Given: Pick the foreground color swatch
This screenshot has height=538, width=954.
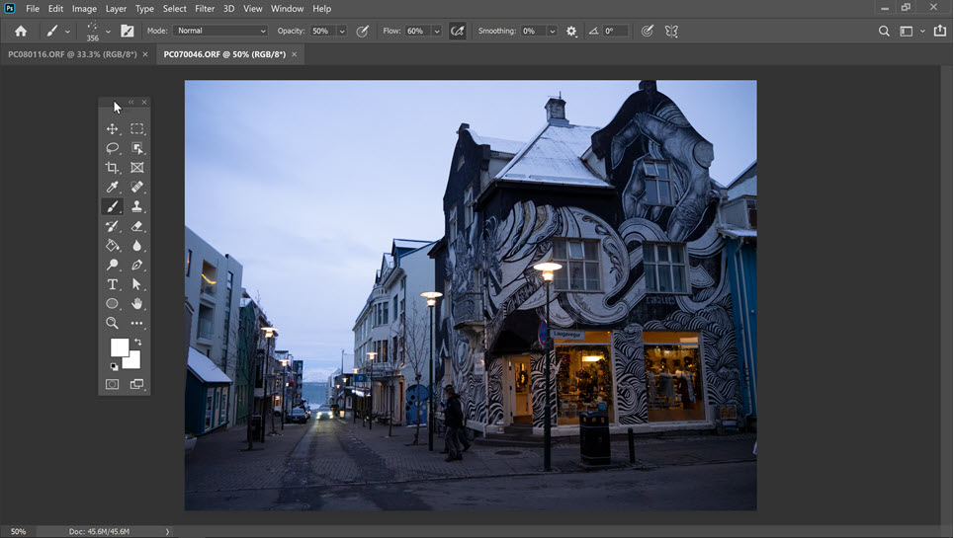Looking at the screenshot, I should coord(119,346).
